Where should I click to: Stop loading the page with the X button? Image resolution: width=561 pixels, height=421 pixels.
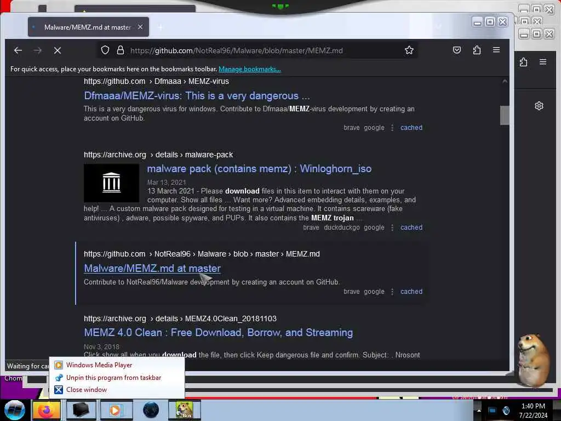[57, 50]
